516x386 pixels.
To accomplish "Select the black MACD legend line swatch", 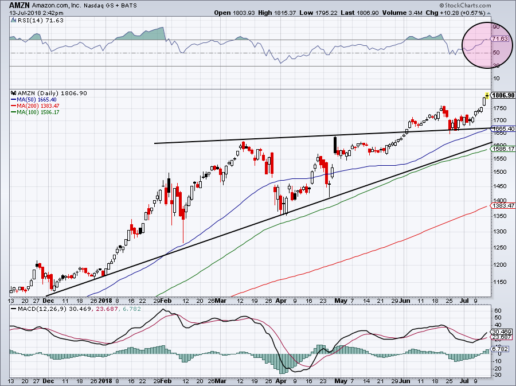I will [x=14, y=309].
